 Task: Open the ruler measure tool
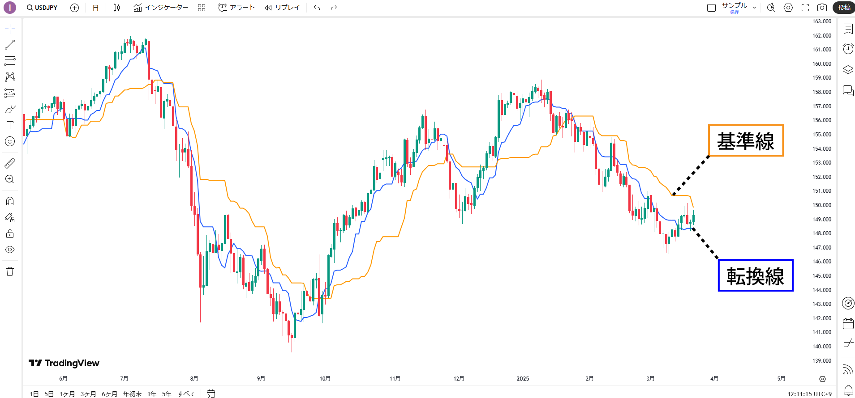pos(10,163)
